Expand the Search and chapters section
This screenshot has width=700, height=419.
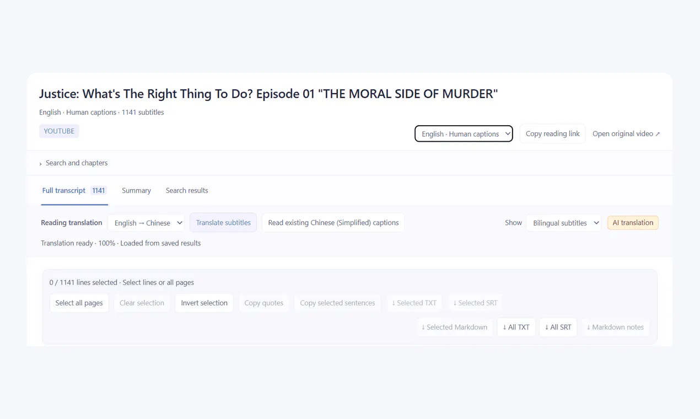pyautogui.click(x=73, y=163)
